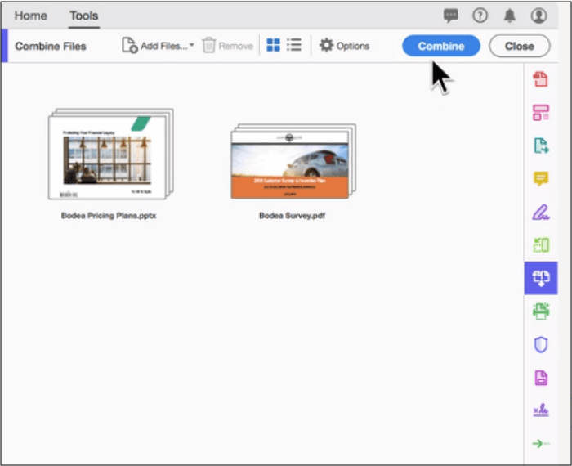
Task: Open the user account profile icon
Action: [x=538, y=16]
